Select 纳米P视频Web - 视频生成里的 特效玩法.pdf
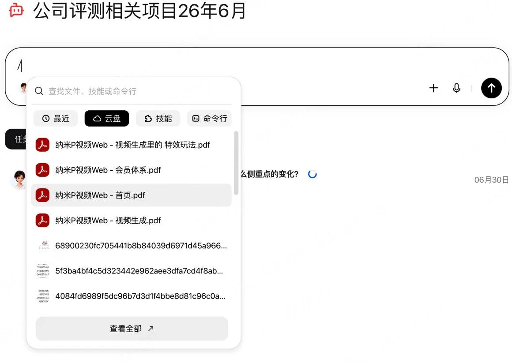The width and height of the screenshot is (512, 363). click(x=131, y=145)
